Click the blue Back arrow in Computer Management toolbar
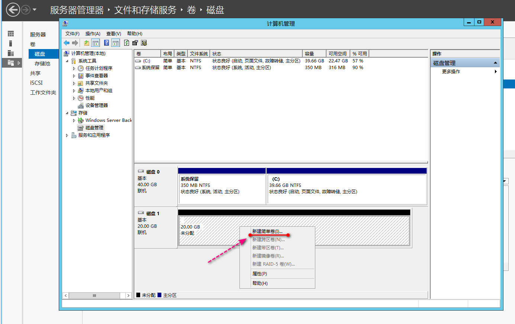 (67, 43)
